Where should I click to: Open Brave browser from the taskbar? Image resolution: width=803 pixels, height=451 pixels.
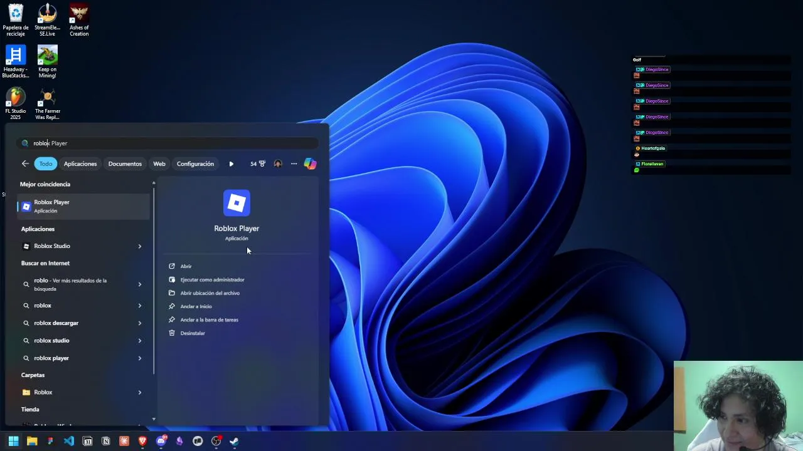(x=142, y=441)
